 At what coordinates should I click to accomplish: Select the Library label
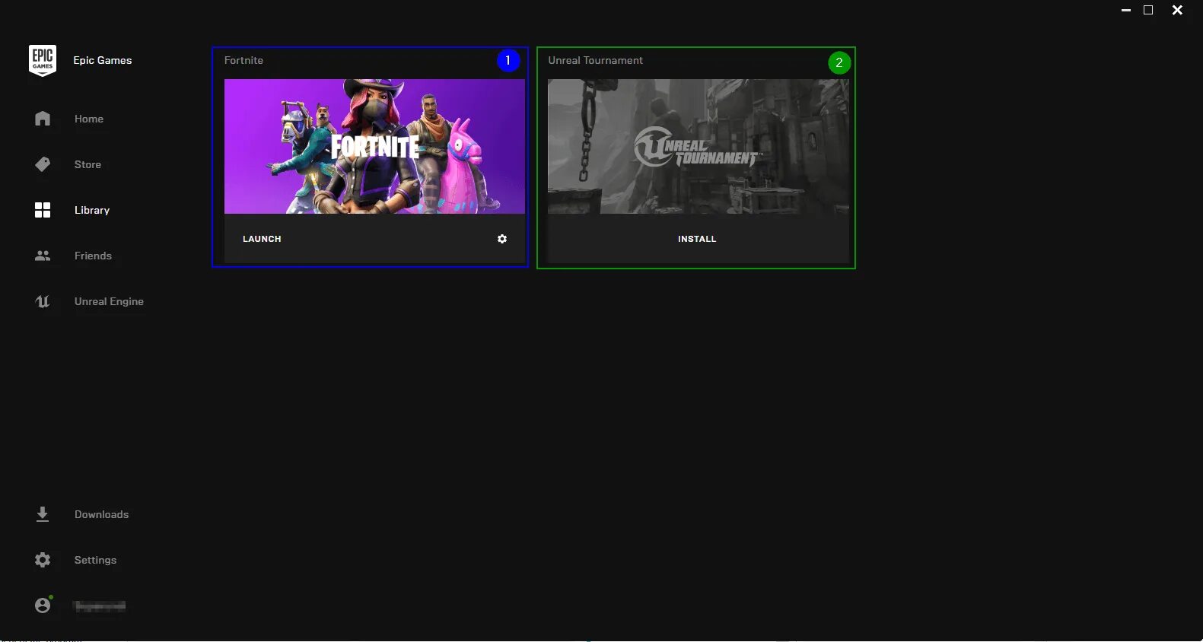point(92,210)
